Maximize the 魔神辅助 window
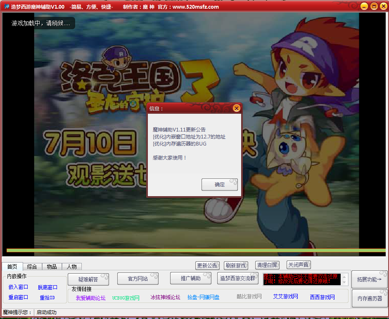The width and height of the screenshot is (389, 319). click(374, 7)
